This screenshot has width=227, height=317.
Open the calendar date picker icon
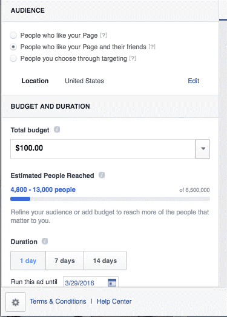[x=112, y=282]
